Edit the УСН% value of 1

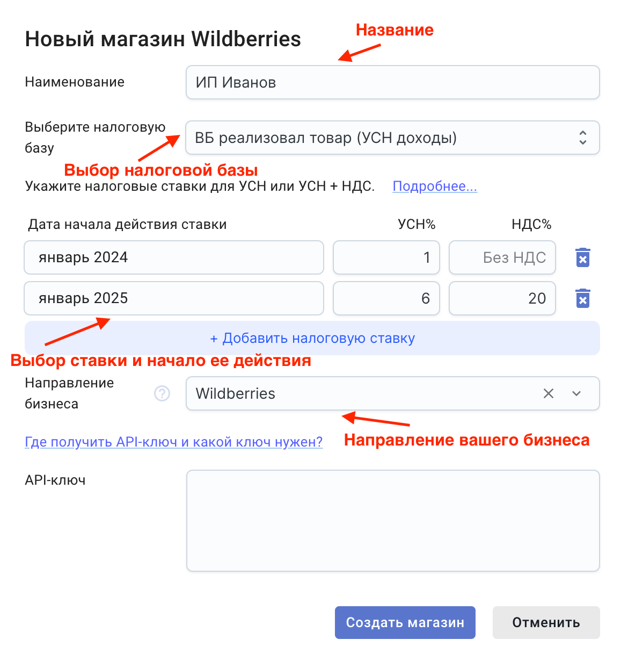point(386,257)
